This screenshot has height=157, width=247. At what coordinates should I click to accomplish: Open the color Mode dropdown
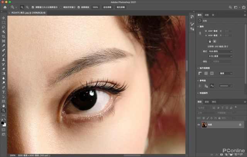pos(220,51)
